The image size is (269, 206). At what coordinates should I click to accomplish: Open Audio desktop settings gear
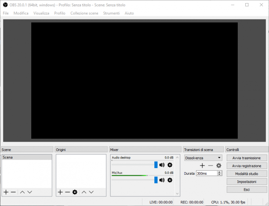[170, 165]
